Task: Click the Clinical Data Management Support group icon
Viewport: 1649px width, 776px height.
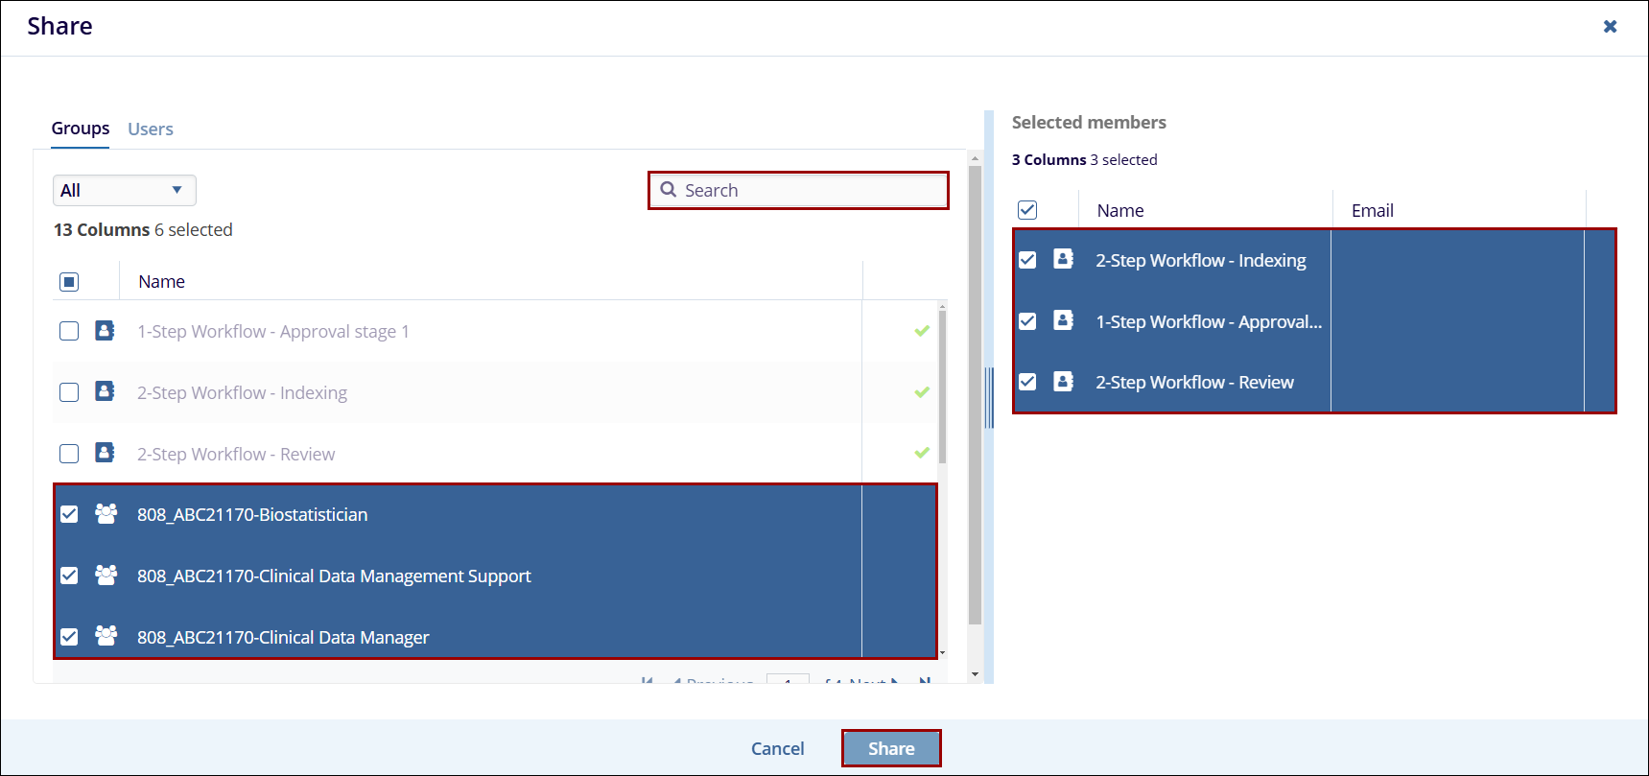Action: (x=106, y=576)
